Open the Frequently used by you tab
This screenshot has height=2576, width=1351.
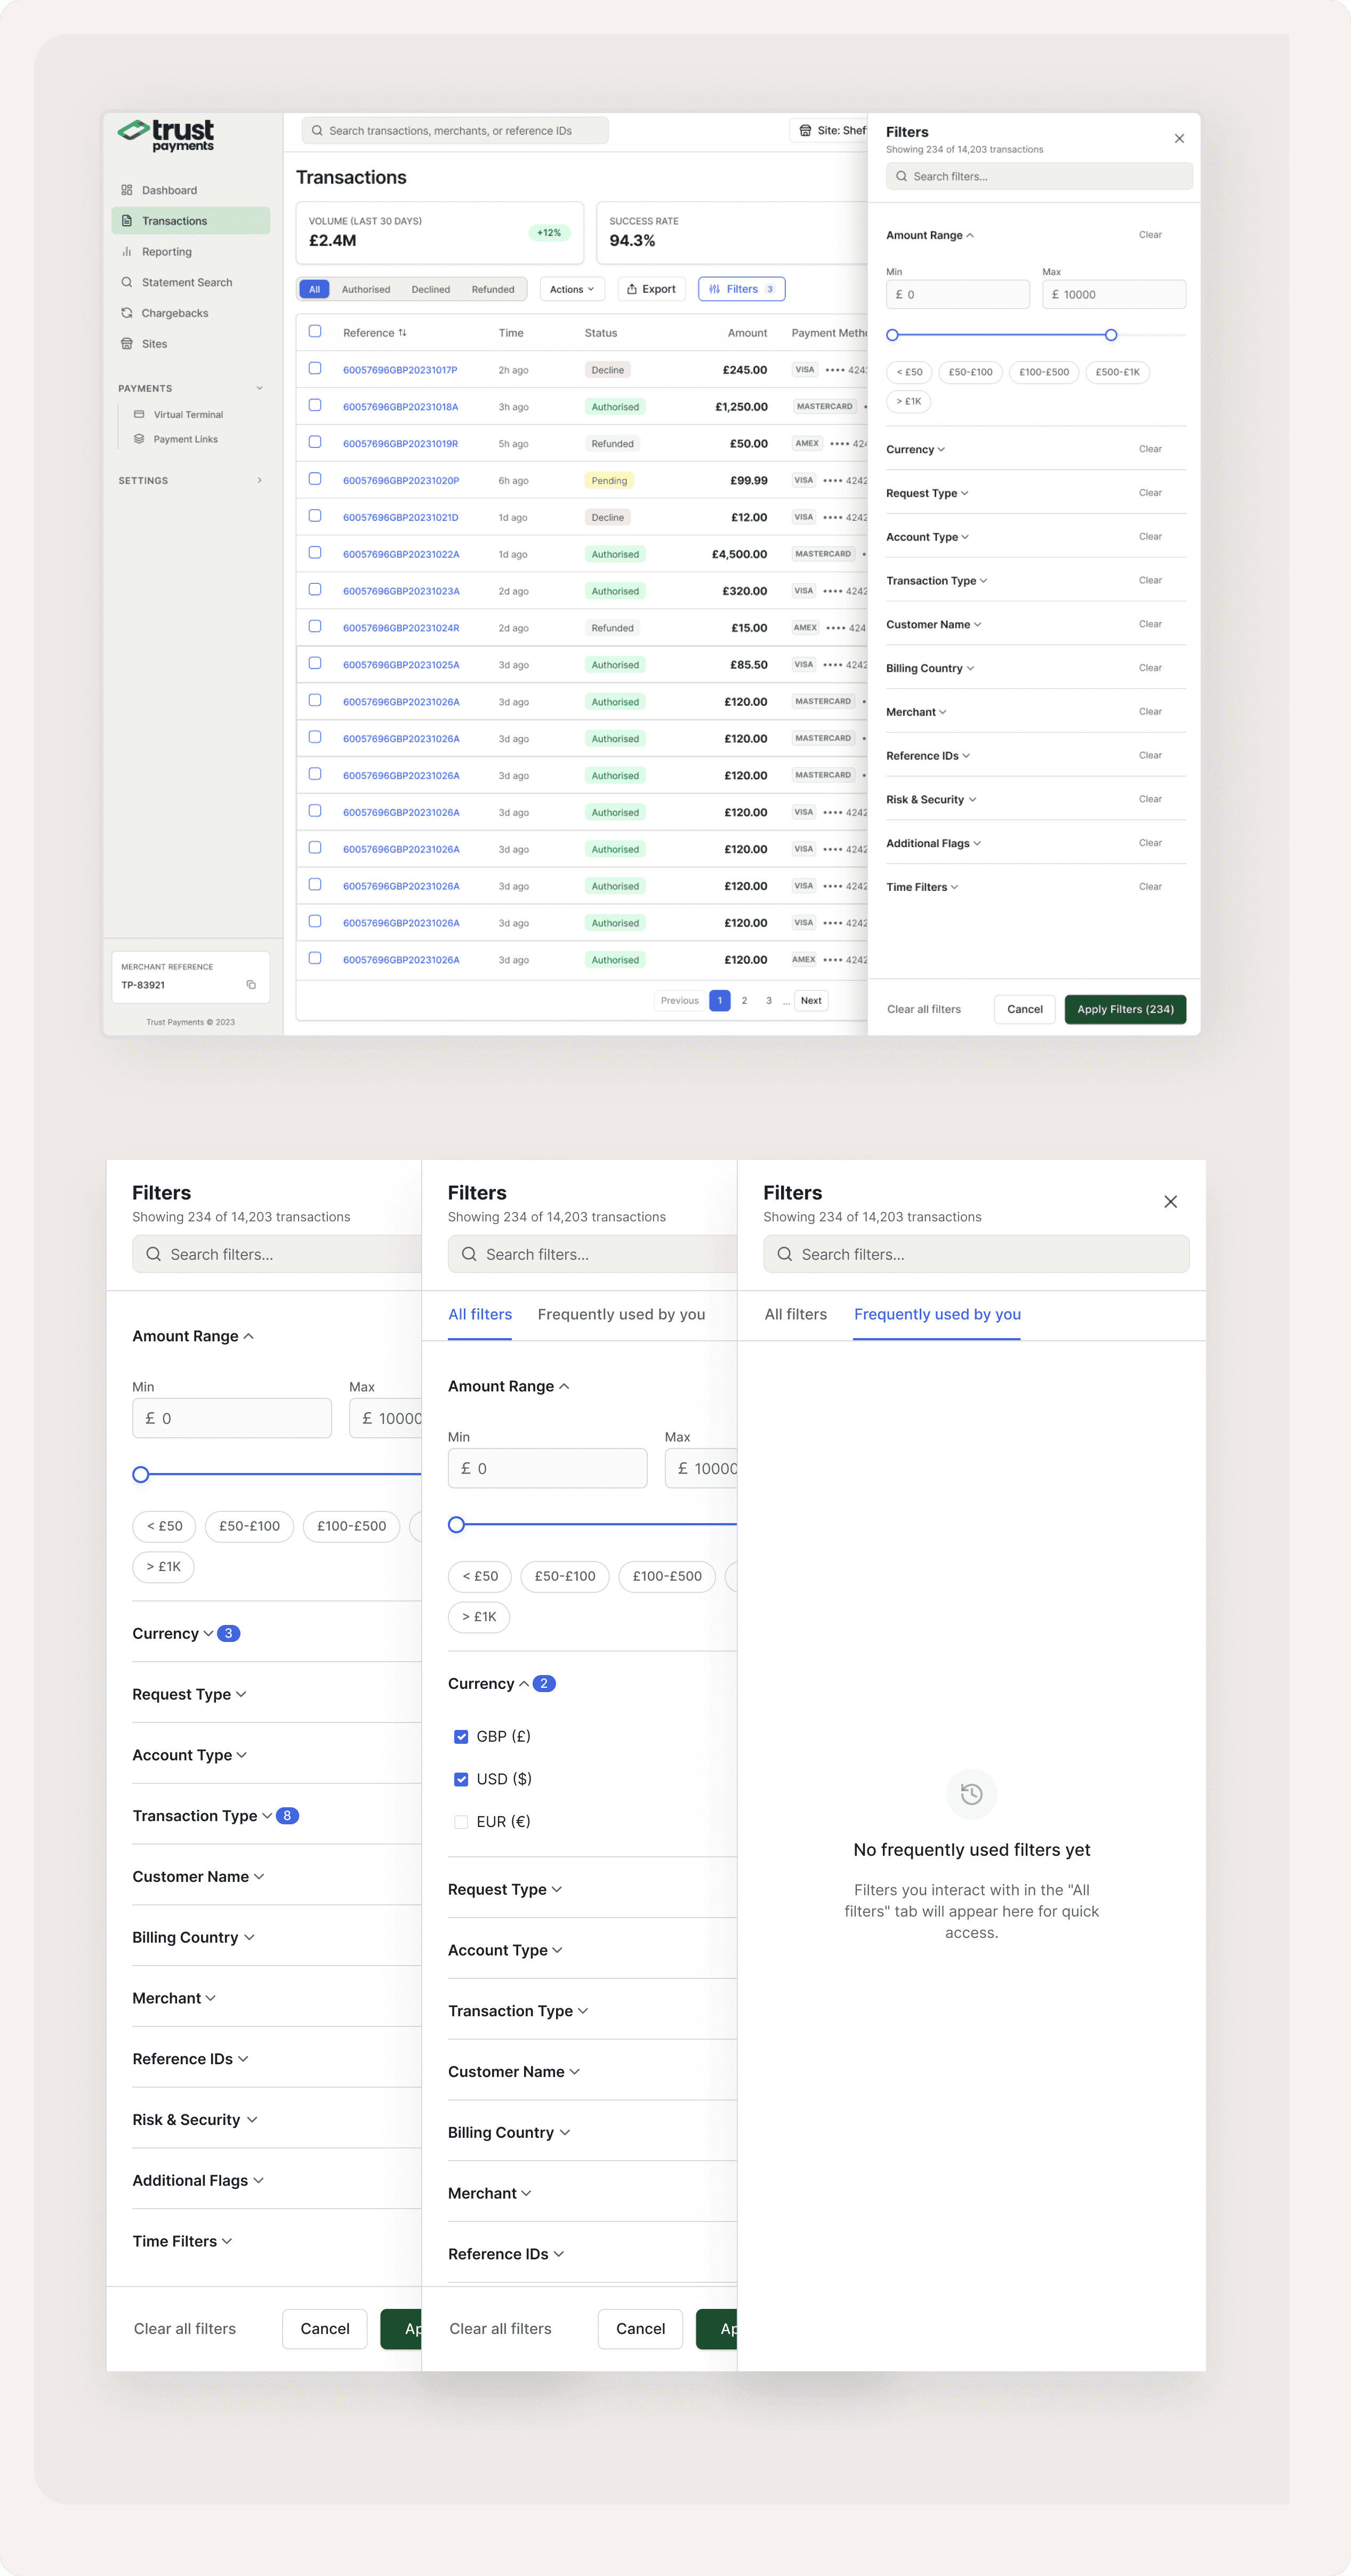(621, 1314)
